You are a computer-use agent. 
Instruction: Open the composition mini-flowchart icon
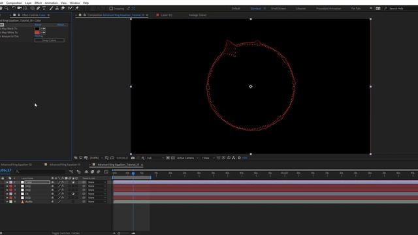[x=71, y=172]
